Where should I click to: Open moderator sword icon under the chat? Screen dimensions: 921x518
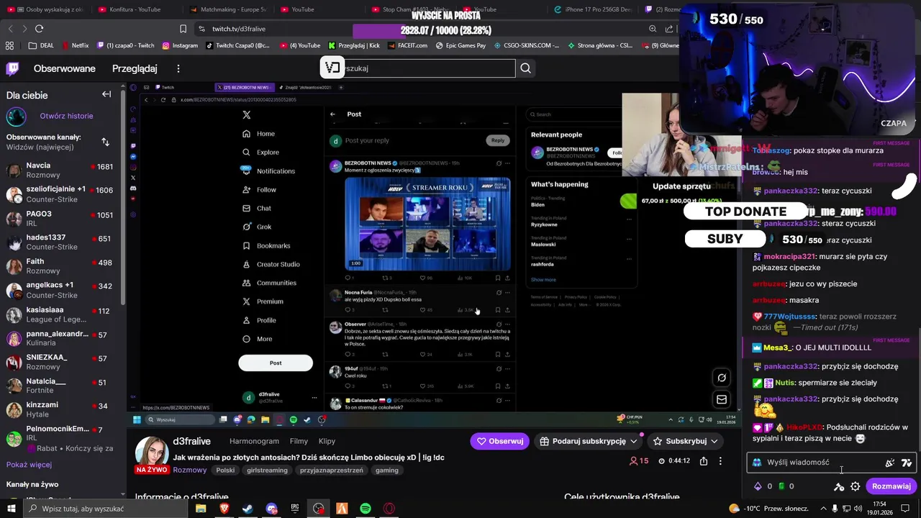pyautogui.click(x=839, y=486)
